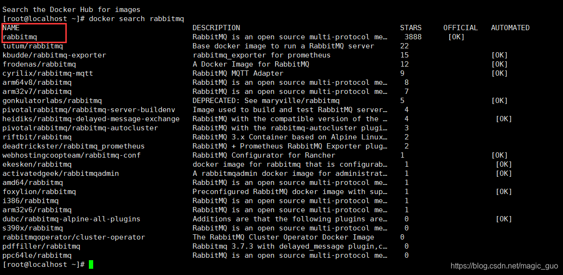
Task: Select the arm32v7/rabbitmq image name
Action: [37, 92]
